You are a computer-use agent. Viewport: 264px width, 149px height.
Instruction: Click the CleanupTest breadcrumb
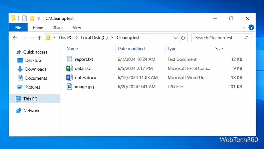(128, 38)
